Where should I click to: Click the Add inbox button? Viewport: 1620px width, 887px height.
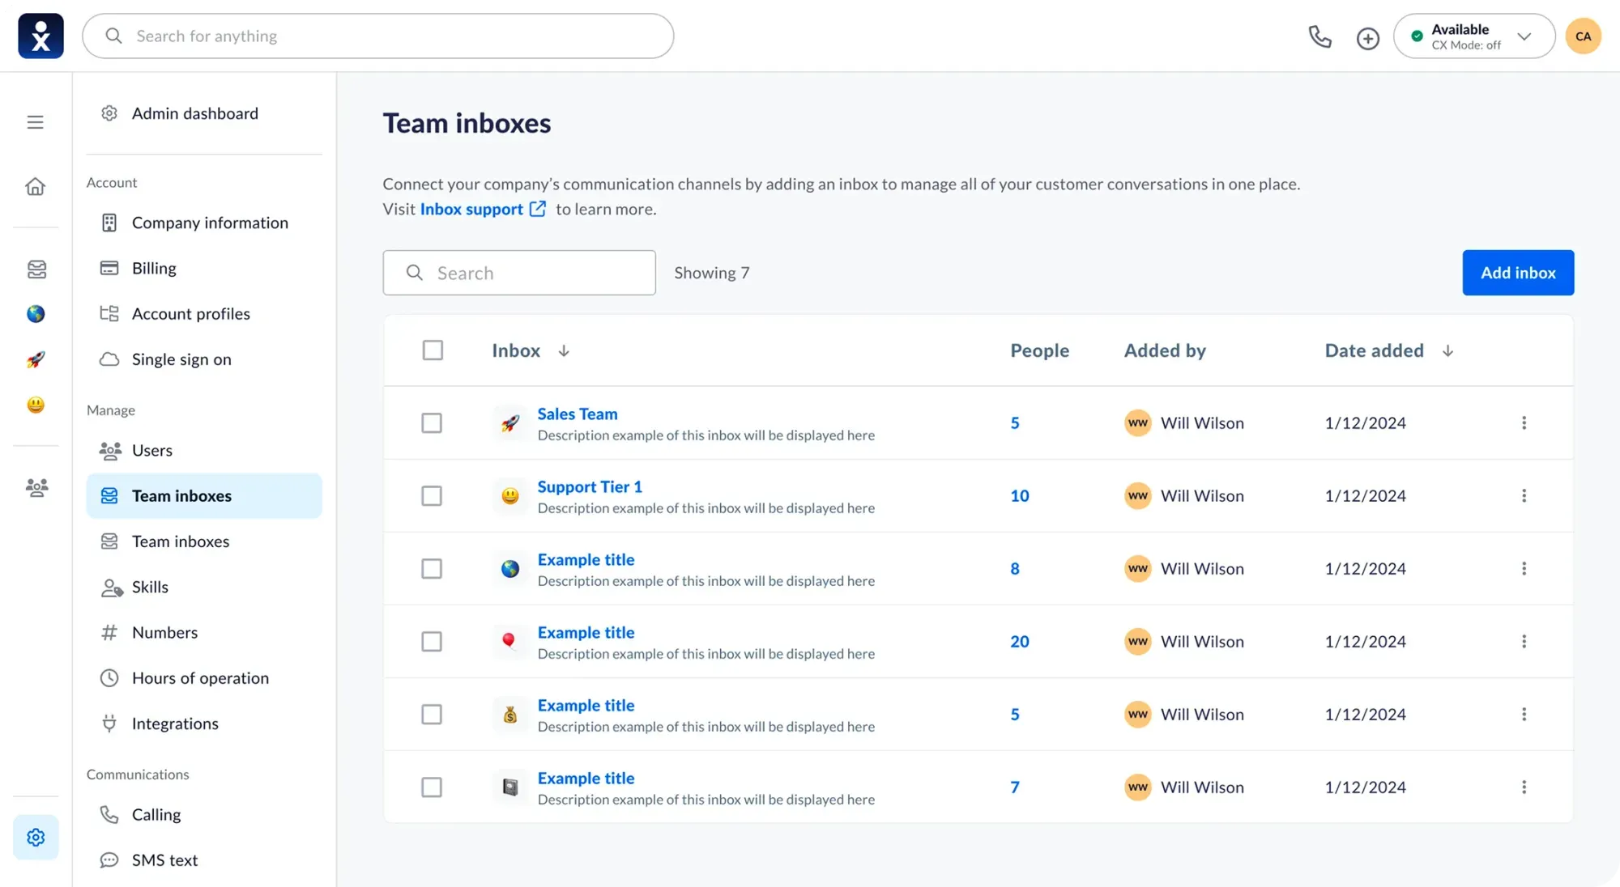(x=1517, y=273)
